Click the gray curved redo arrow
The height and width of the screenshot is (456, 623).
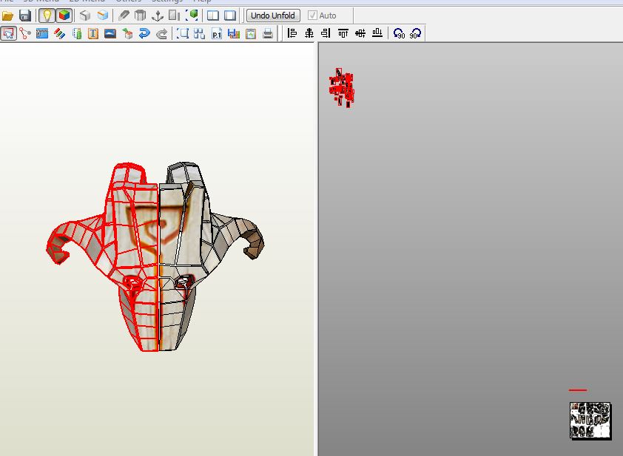pos(161,34)
